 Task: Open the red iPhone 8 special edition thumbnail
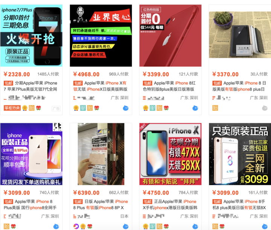point(171,36)
